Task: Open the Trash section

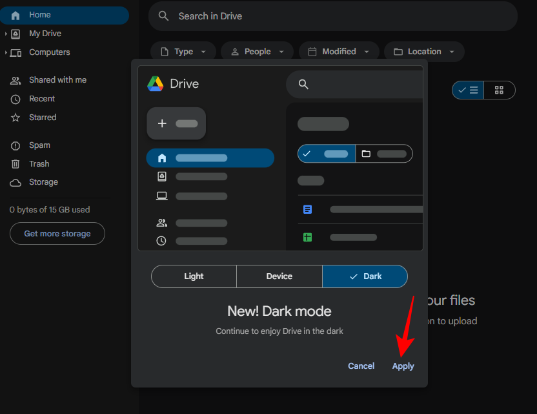Action: pyautogui.click(x=39, y=164)
